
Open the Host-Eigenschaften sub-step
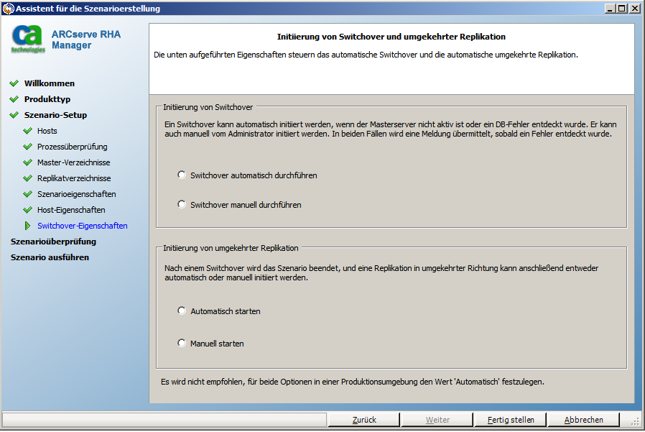pos(71,210)
